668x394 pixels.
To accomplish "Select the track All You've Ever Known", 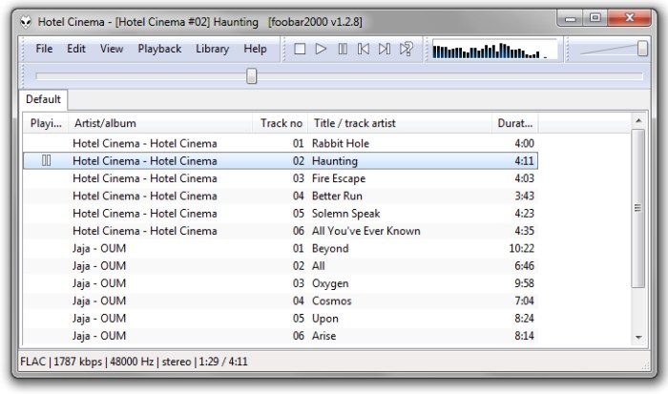I will click(x=281, y=231).
